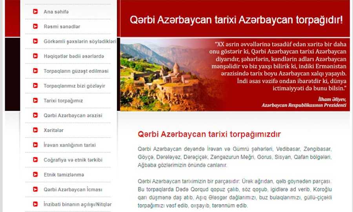Select Torpaqların güzəşt edilməsi menu item
Viewport: 353px width, 212px height.
pyautogui.click(x=76, y=71)
